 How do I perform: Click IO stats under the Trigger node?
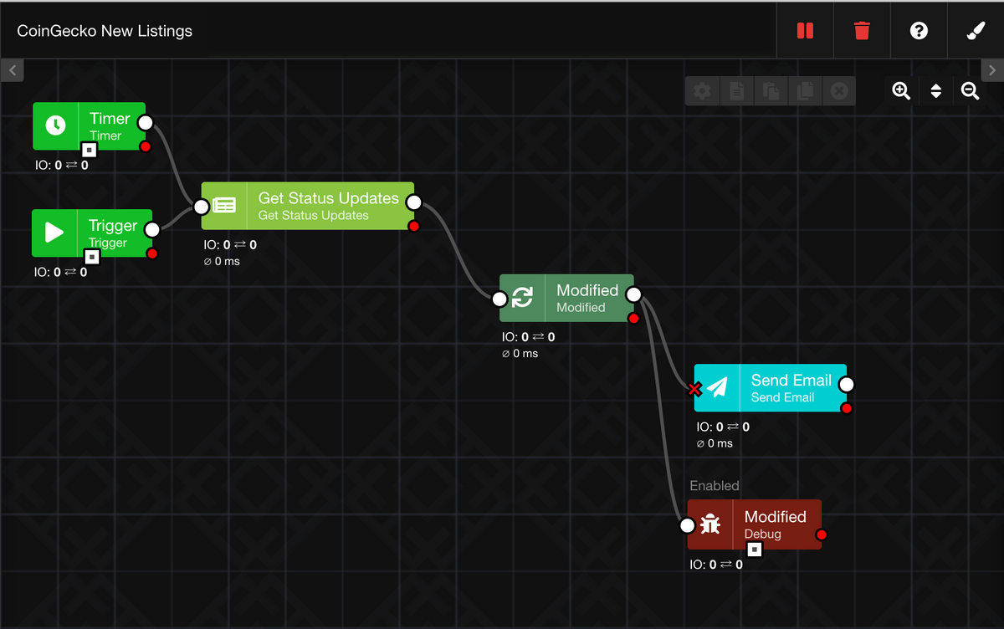(x=60, y=272)
